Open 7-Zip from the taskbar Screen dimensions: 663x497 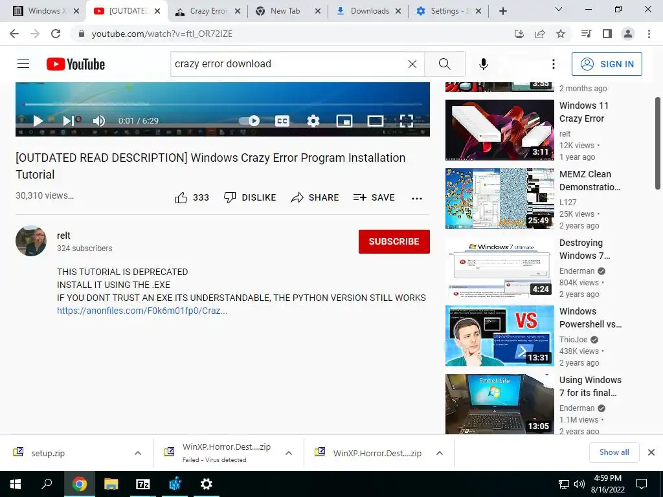pyautogui.click(x=143, y=484)
